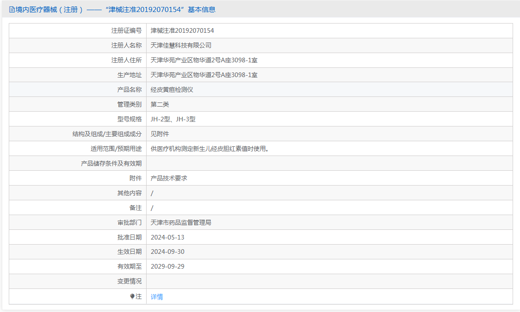520x312 pixels.
Task: Click the document icon in the header
Action: [12, 10]
